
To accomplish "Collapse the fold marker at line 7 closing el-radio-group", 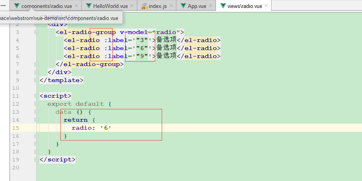I will click(37, 64).
